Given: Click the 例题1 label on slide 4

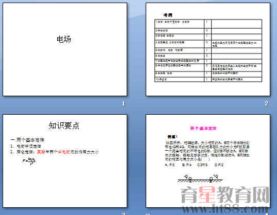Looking at the screenshot, I should (172, 137).
